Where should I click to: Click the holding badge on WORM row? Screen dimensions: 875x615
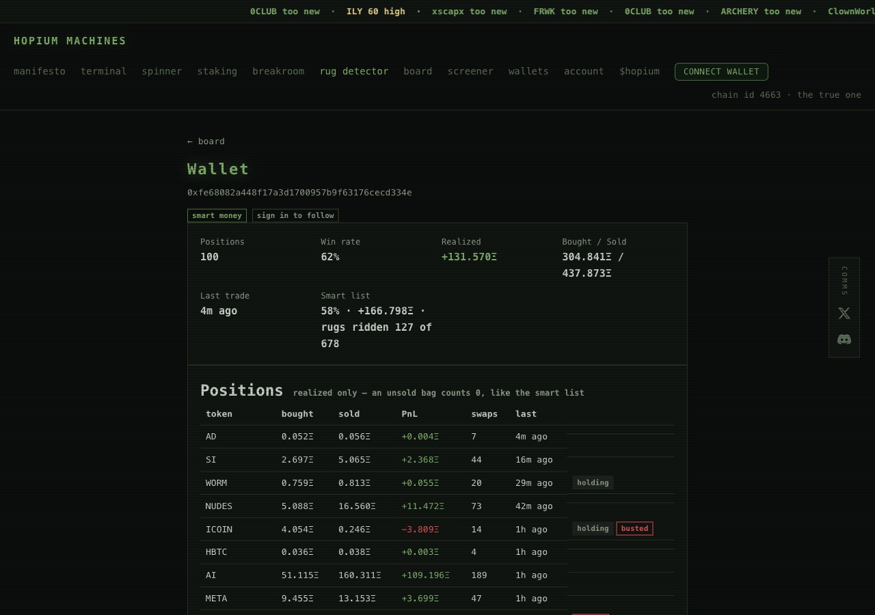click(593, 482)
